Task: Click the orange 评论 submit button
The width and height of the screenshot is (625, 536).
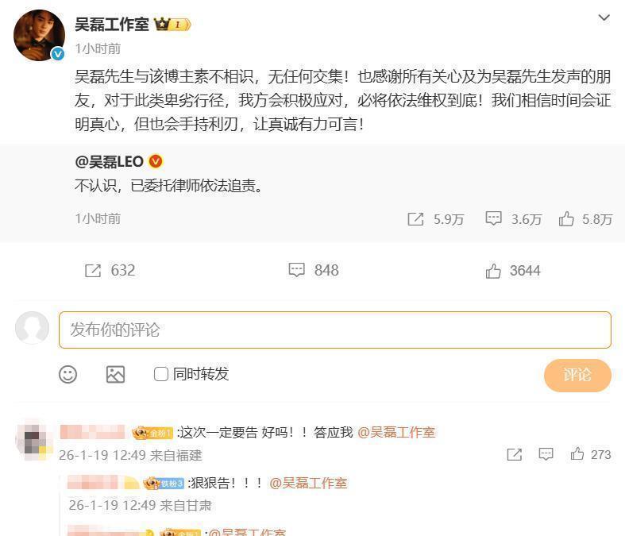Action: [577, 375]
